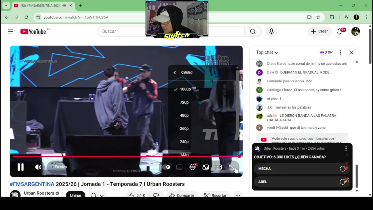Jump to live with En vivo badge
This screenshot has width=373, height=210.
click(59, 167)
